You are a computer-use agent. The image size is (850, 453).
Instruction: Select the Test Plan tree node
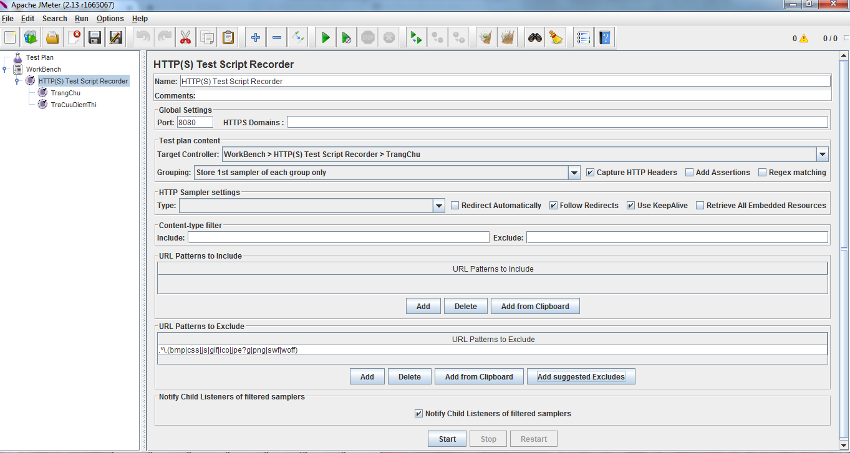[40, 57]
